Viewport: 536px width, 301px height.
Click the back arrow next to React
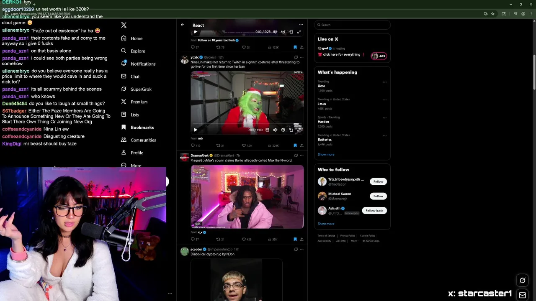[x=182, y=25]
